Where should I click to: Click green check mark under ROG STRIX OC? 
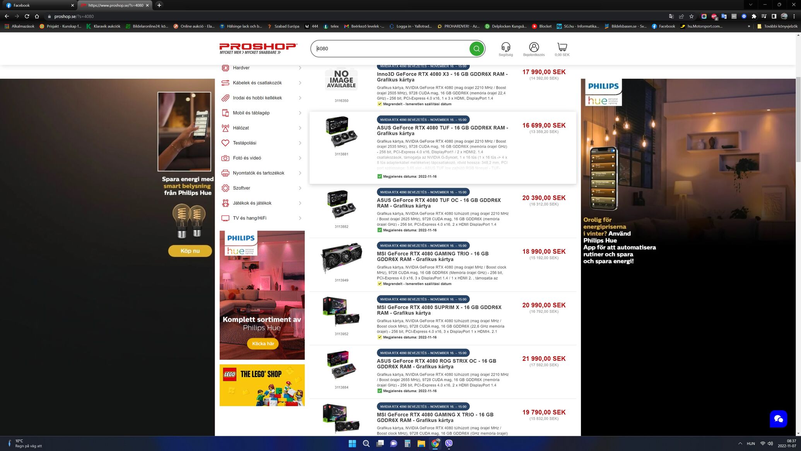pos(379,391)
